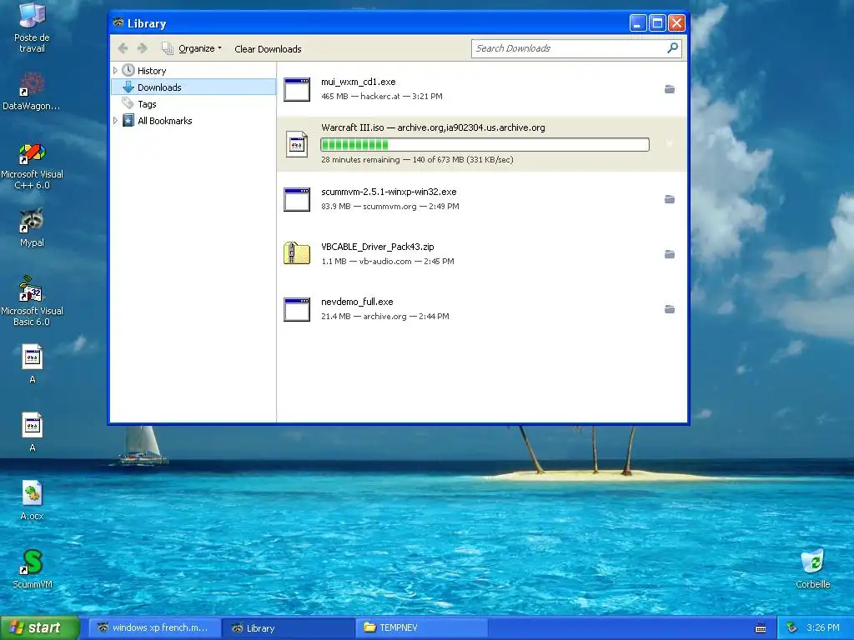This screenshot has width=854, height=640.
Task: Click the Tags label icon
Action: coord(128,103)
